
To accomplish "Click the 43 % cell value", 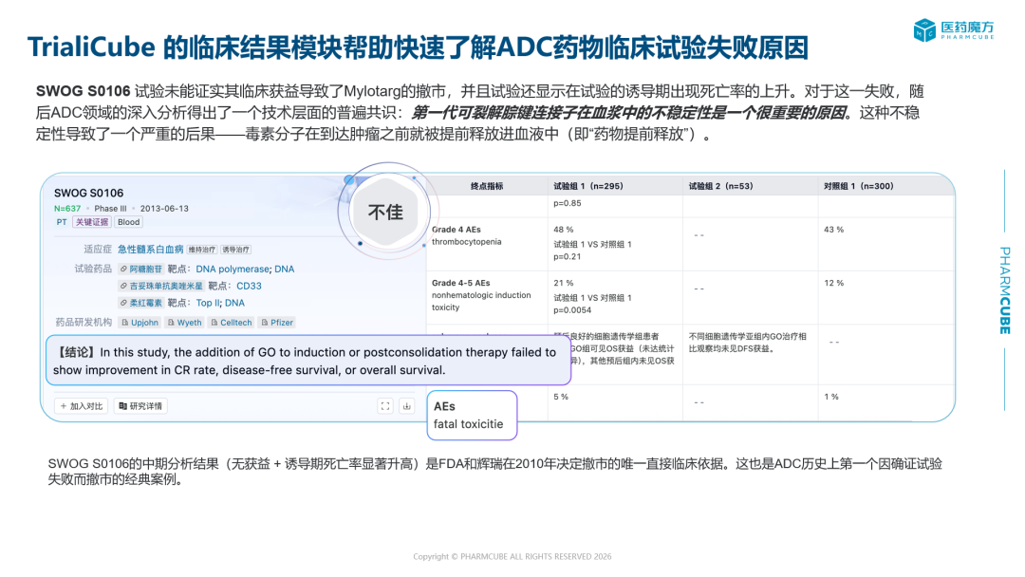I will [833, 230].
